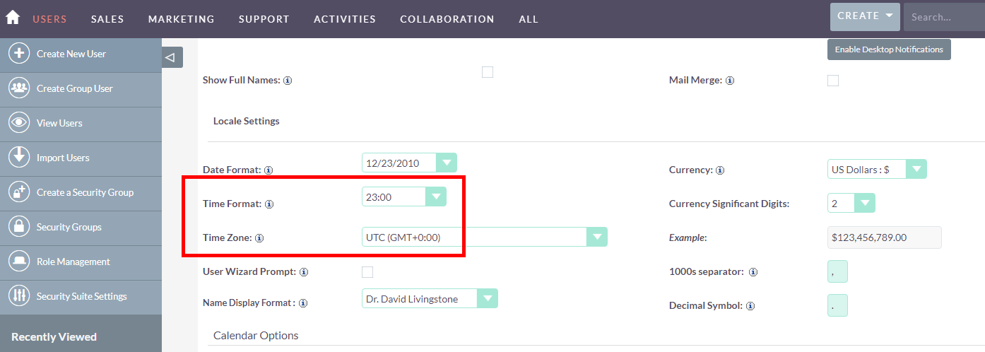
Task: Click the Calendar Options heading
Action: [x=256, y=336]
